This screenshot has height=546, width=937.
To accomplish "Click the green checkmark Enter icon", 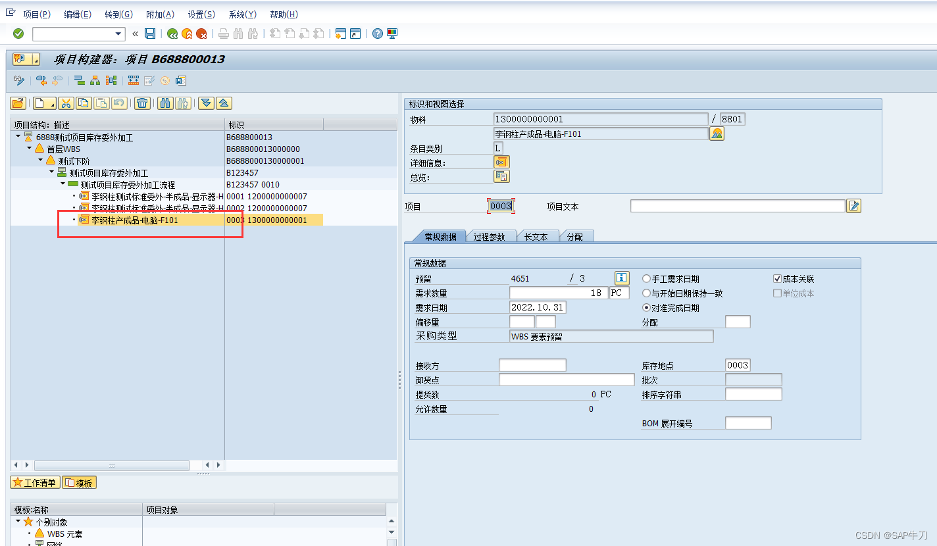I will (18, 34).
